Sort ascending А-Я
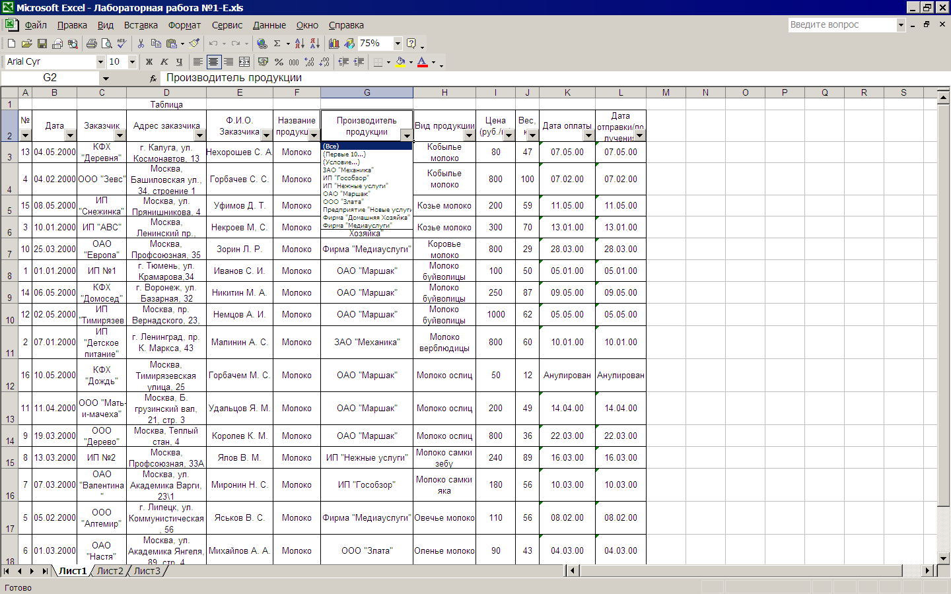 pyautogui.click(x=300, y=44)
